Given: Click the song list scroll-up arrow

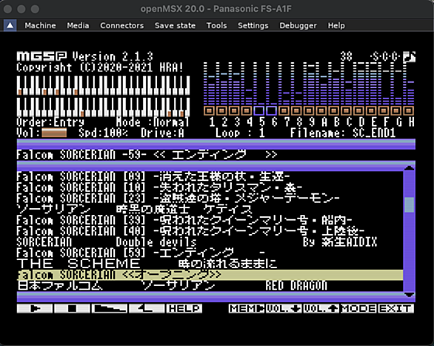Looking at the screenshot, I should tap(409, 167).
